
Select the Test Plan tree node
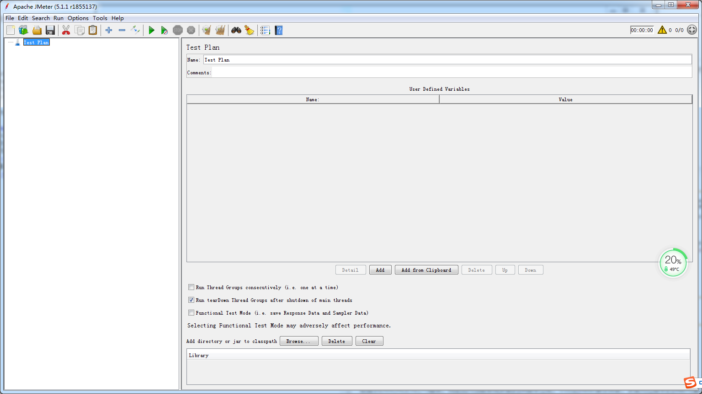[x=36, y=42]
